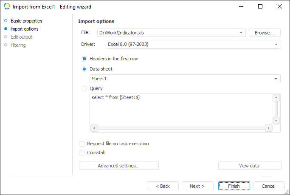The height and width of the screenshot is (195, 290).
Task: Select the Query radio button
Action: tap(84, 88)
